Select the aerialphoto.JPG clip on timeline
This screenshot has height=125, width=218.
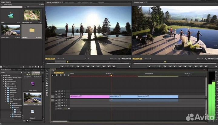pyautogui.click(x=89, y=97)
